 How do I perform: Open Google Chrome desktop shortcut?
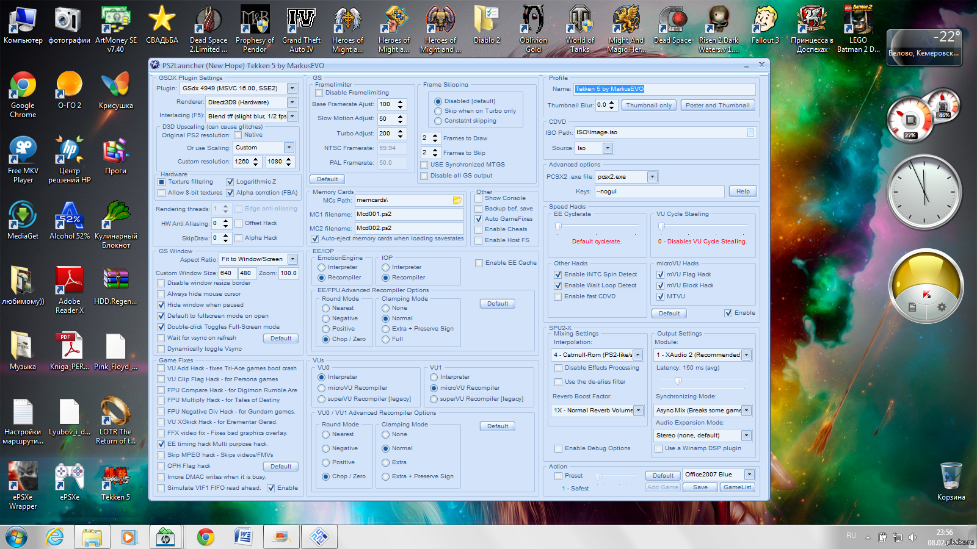click(23, 94)
